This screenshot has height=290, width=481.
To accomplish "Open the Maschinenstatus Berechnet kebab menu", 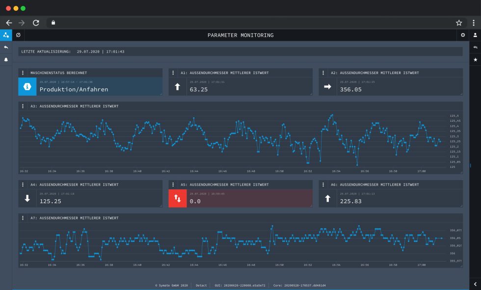I will [x=23, y=73].
